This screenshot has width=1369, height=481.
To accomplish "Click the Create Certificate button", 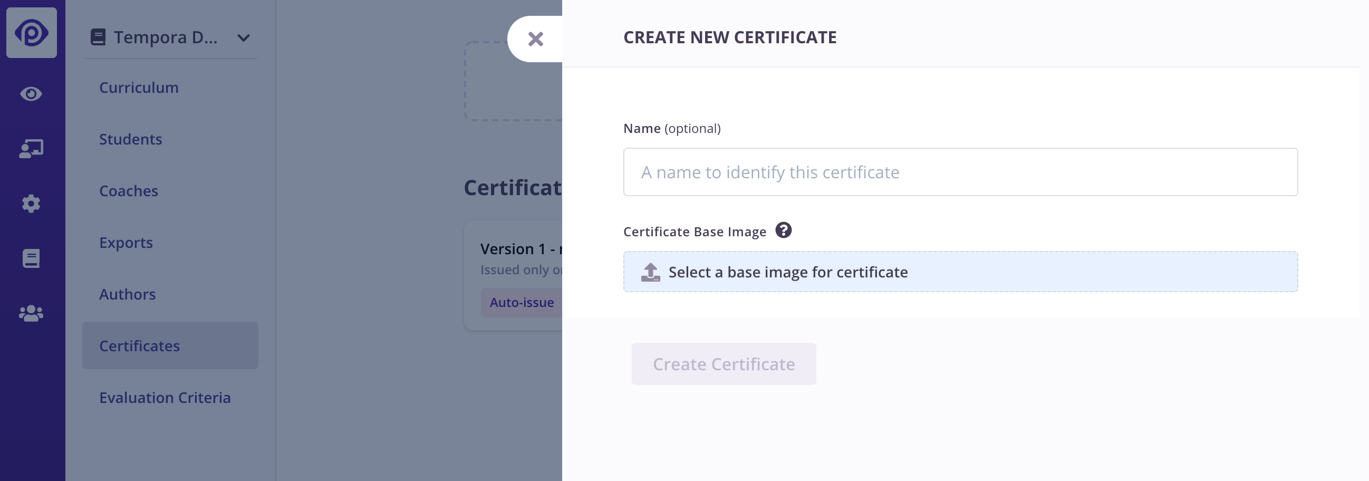I will [724, 363].
